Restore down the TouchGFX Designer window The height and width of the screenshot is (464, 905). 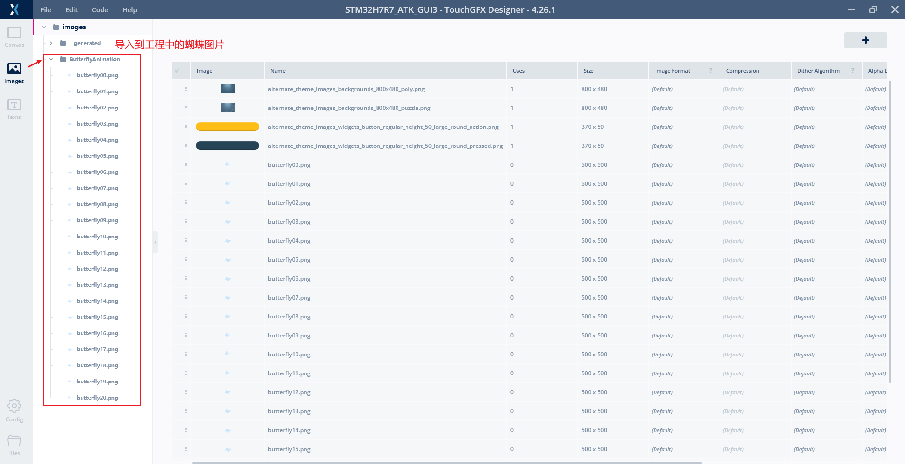[x=873, y=9]
